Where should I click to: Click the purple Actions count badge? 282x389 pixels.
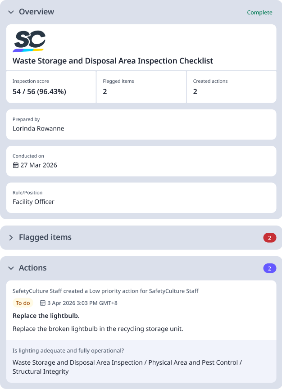tap(269, 268)
